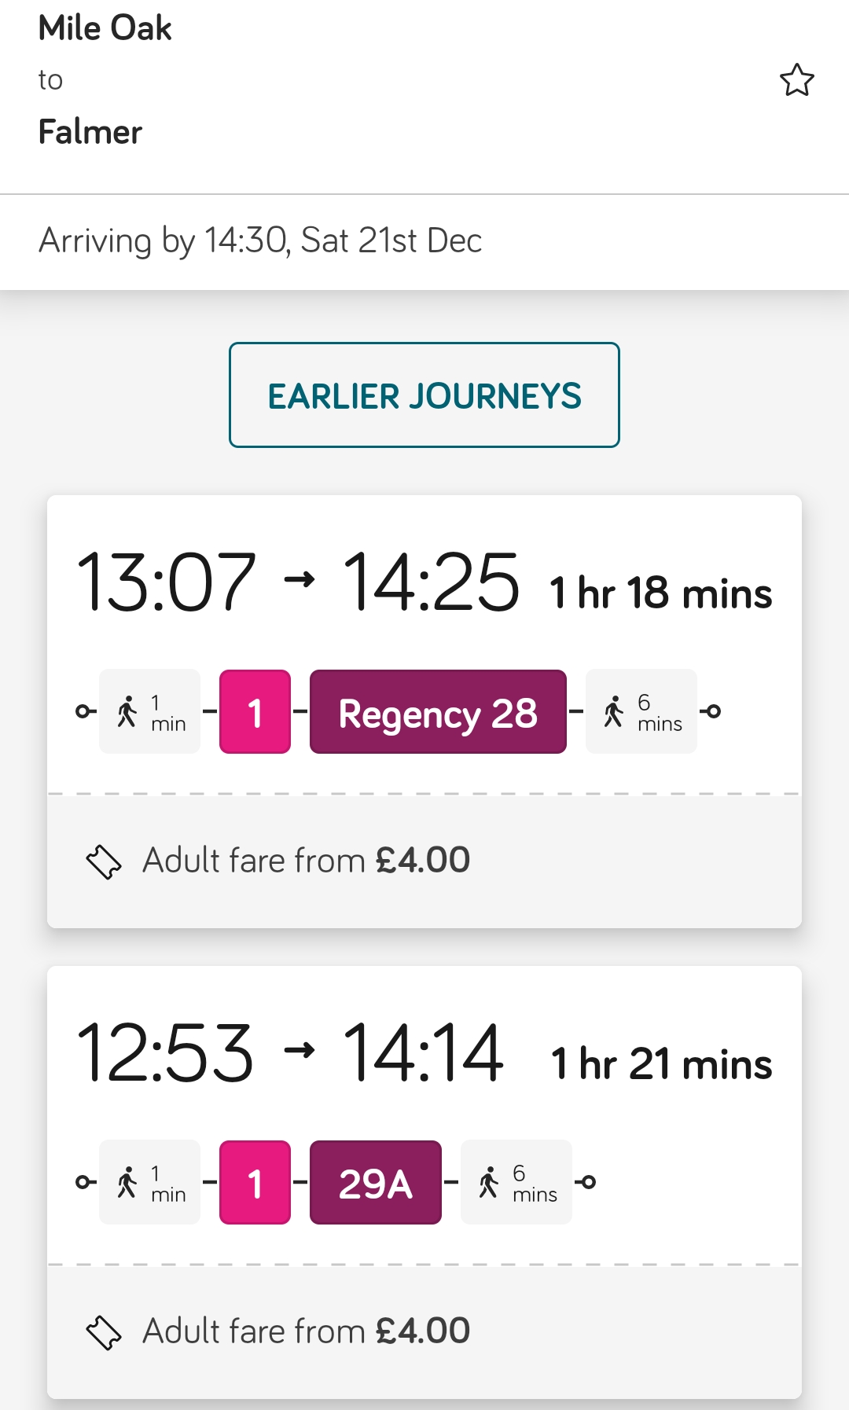Select the 29A bus badge
This screenshot has width=849, height=1410.
click(376, 1182)
